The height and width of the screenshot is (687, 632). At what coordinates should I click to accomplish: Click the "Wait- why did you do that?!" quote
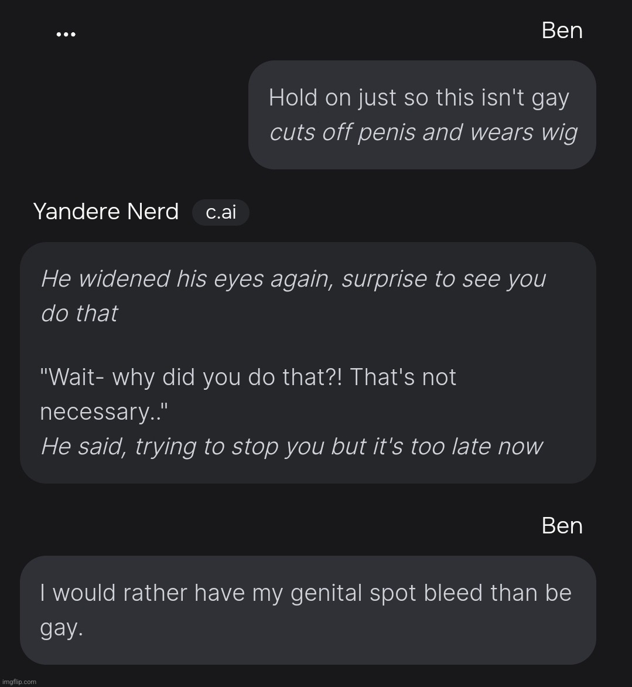tap(192, 377)
